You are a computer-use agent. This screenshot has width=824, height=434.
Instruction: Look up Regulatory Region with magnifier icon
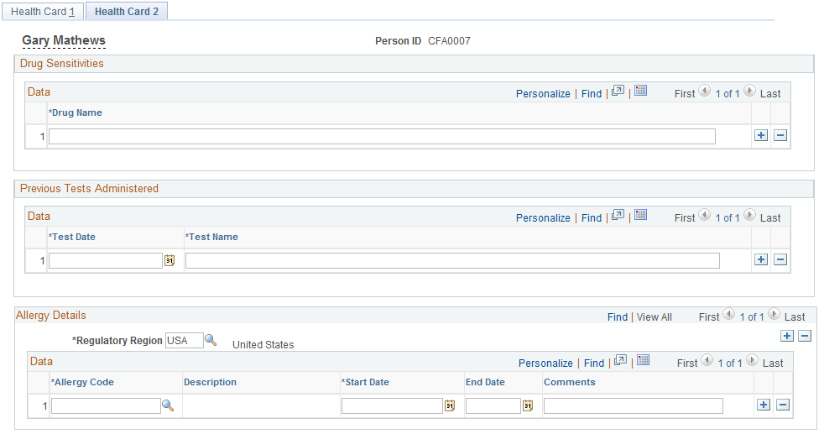pyautogui.click(x=211, y=340)
